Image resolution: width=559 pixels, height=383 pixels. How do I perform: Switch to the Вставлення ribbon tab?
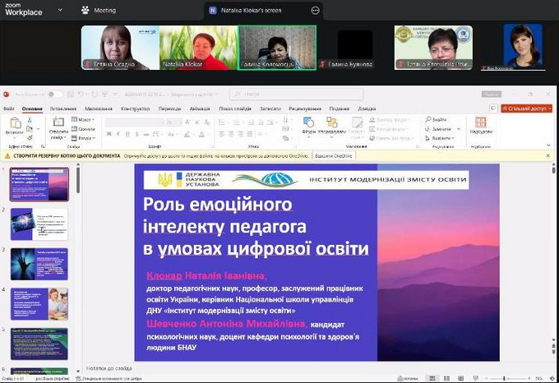click(62, 108)
